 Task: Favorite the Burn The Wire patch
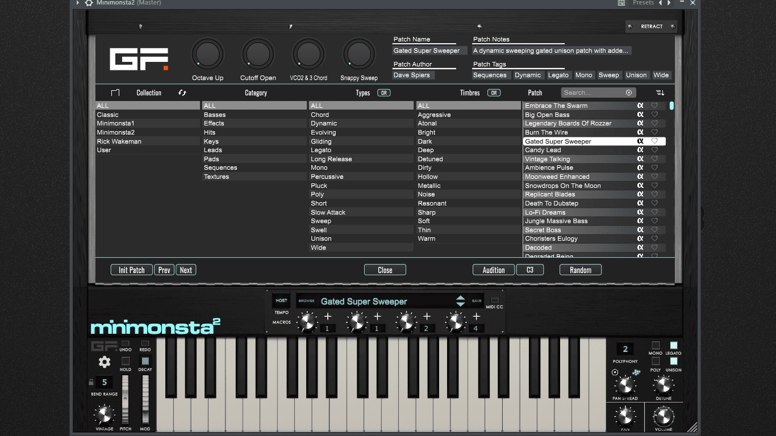[x=654, y=132]
